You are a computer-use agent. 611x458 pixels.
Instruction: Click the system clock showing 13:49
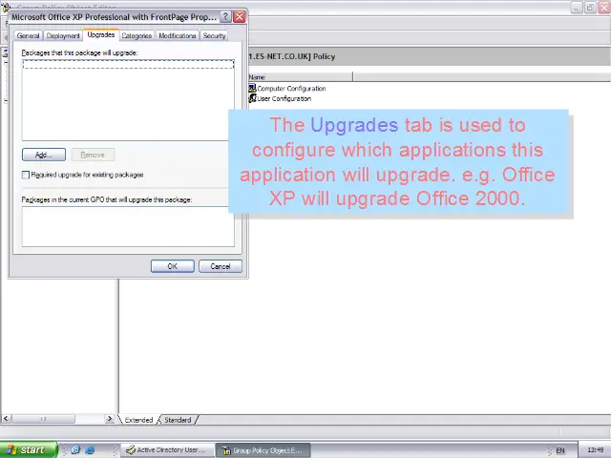[x=595, y=450]
